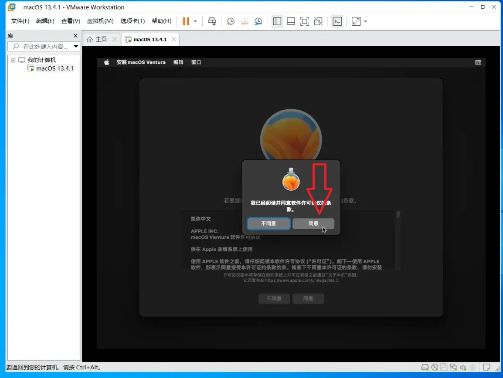The width and height of the screenshot is (503, 378).
Task: Click the floppy drive status bar icon
Action: 444,367
